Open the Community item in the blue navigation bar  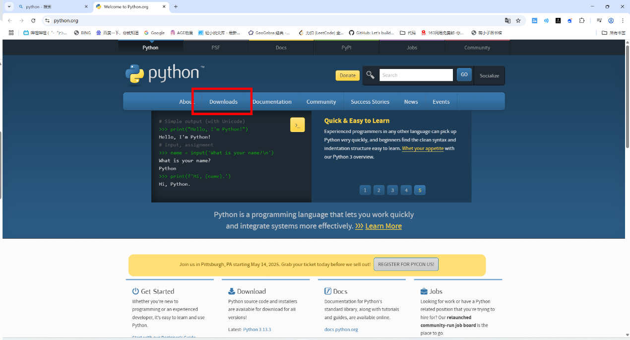tap(321, 102)
